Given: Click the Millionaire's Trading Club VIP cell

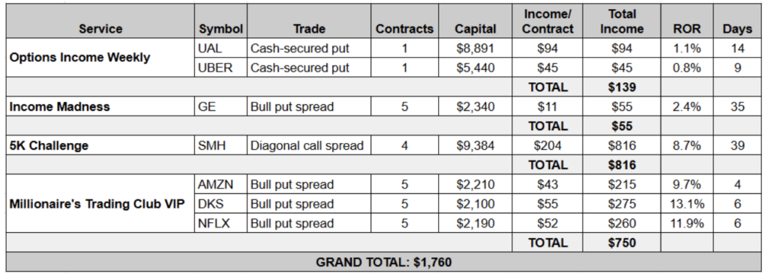Looking at the screenshot, I should pos(100,204).
